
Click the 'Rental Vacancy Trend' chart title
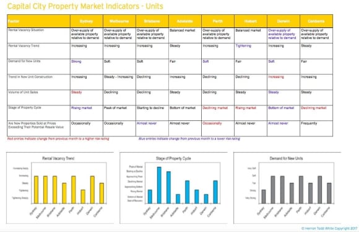[58, 158]
